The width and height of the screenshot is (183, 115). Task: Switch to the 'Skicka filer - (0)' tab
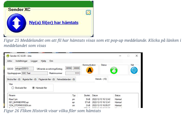[14, 79]
